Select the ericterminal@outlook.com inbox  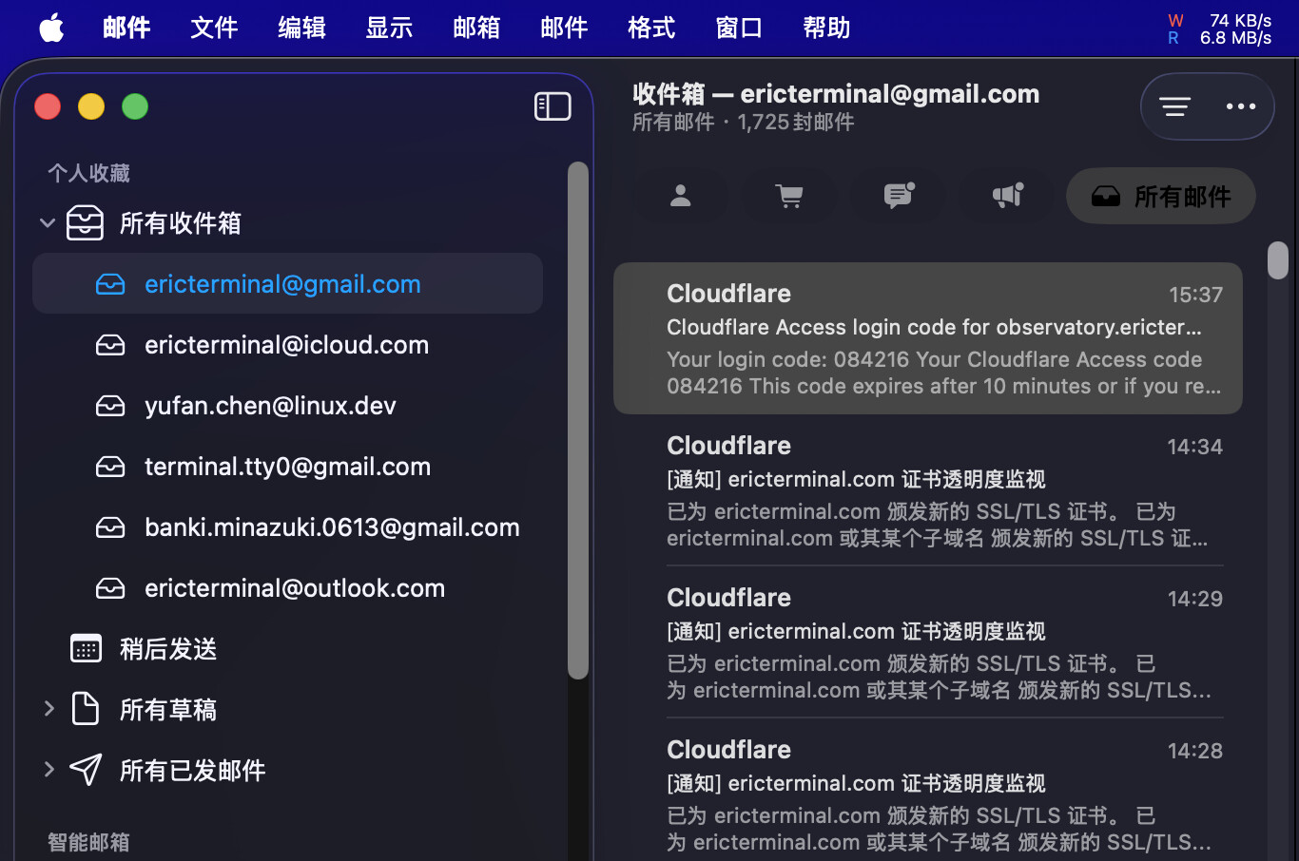287,587
